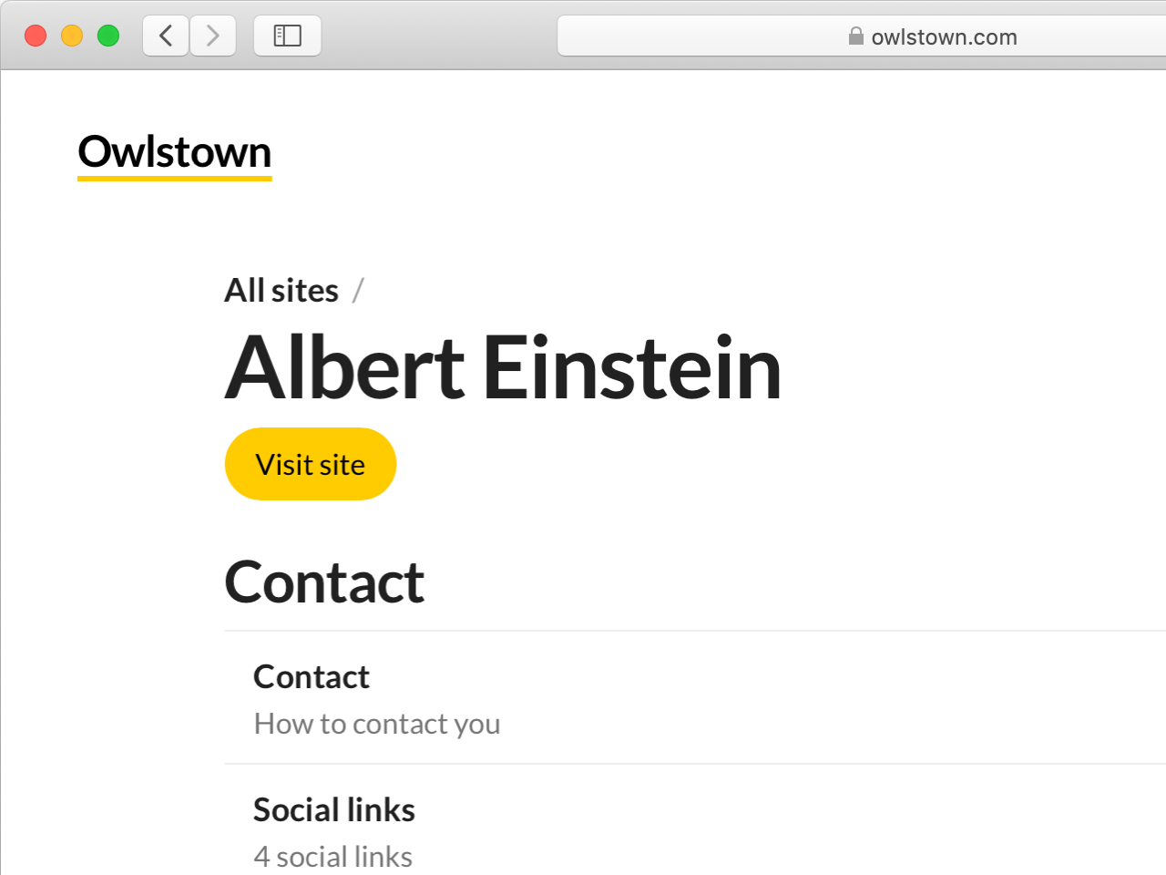Show the Safari sidebar
1166x875 pixels.
coord(288,36)
